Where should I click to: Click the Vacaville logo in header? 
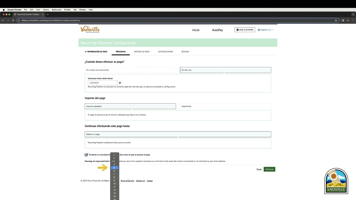[x=90, y=29]
